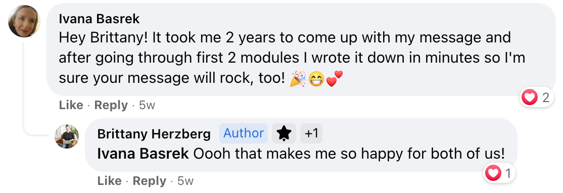The width and height of the screenshot is (563, 193).
Task: Open Brittany Herzberg's name link
Action: tap(154, 134)
